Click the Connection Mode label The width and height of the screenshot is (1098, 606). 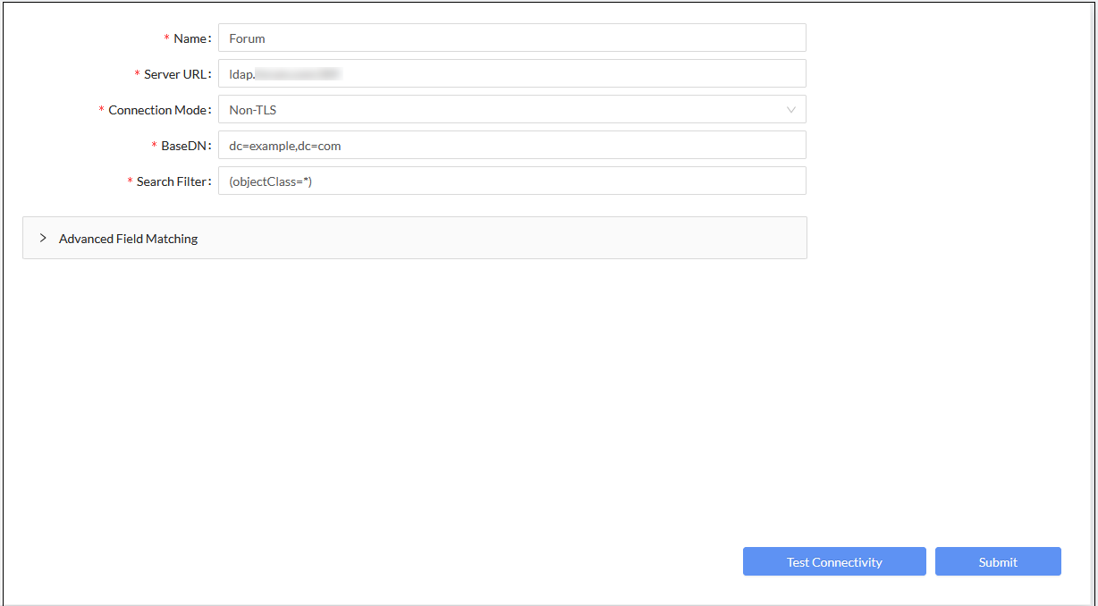click(157, 109)
